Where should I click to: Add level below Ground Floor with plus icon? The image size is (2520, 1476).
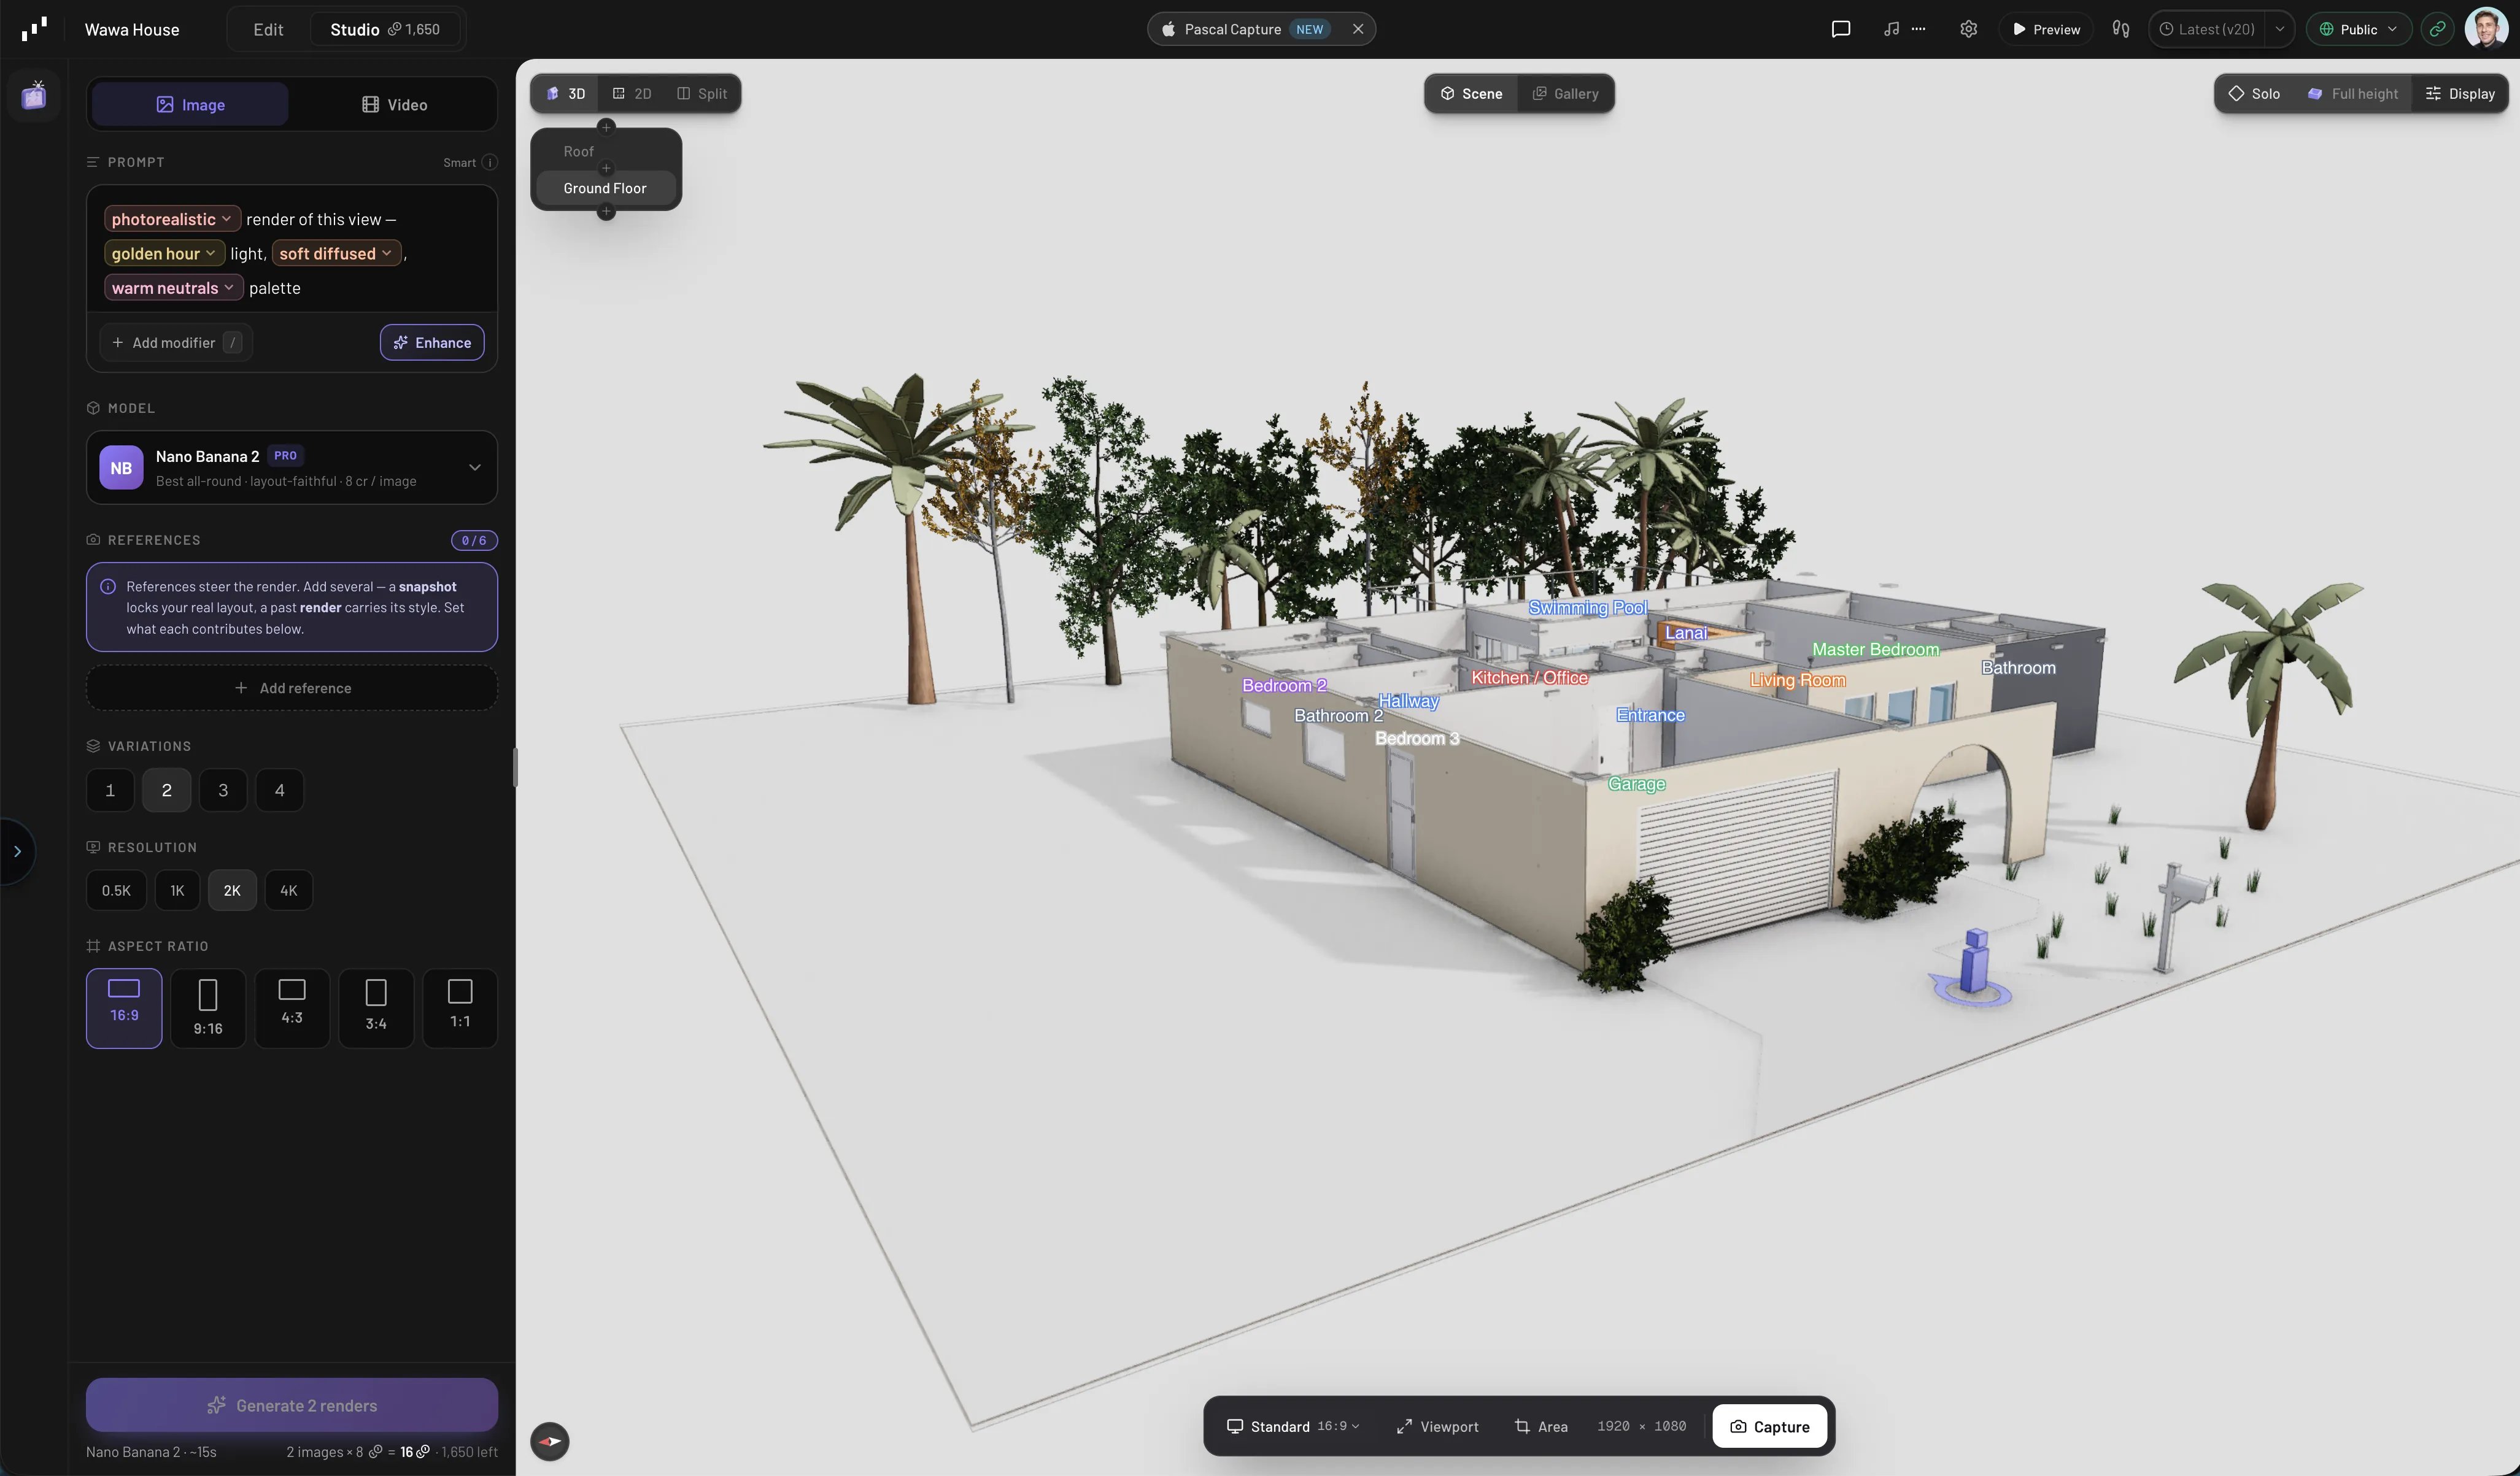point(605,212)
